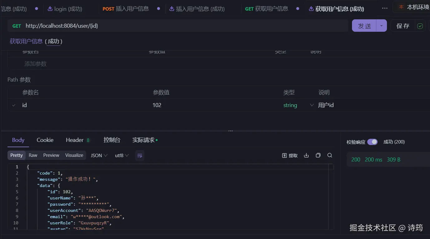Switch to 插入用户信息 (成功) tab
This screenshot has height=239, width=430.
point(197,9)
